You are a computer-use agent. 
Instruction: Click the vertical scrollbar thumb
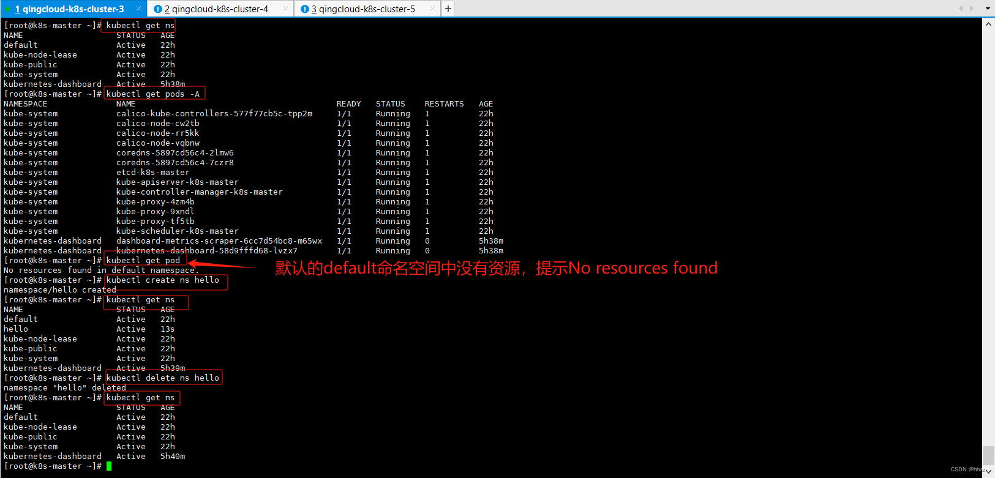988,456
